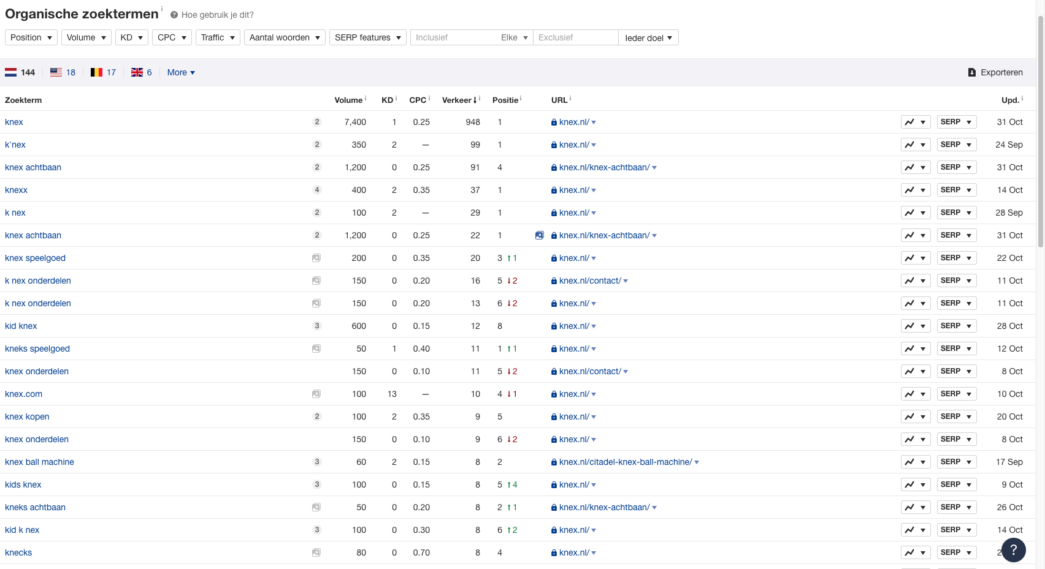Open SERP dropdown for kid k nex row
This screenshot has height=569, width=1045.
956,530
